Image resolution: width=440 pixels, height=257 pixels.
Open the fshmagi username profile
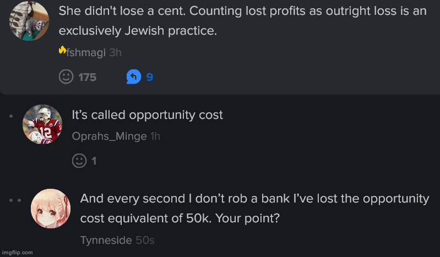(86, 52)
